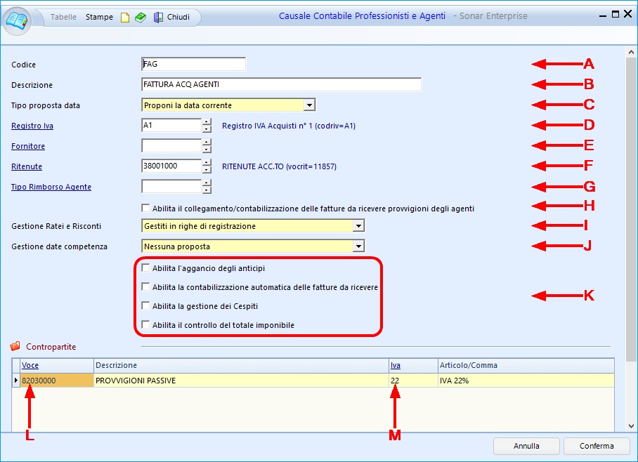This screenshot has width=638, height=462.
Task: Decrement the Ritenute spinner down arrow
Action: click(207, 171)
